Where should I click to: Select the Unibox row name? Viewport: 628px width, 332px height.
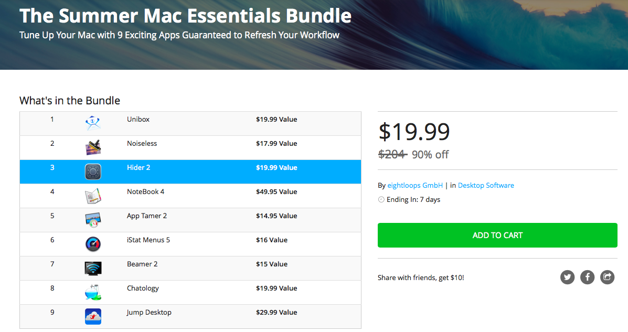138,119
